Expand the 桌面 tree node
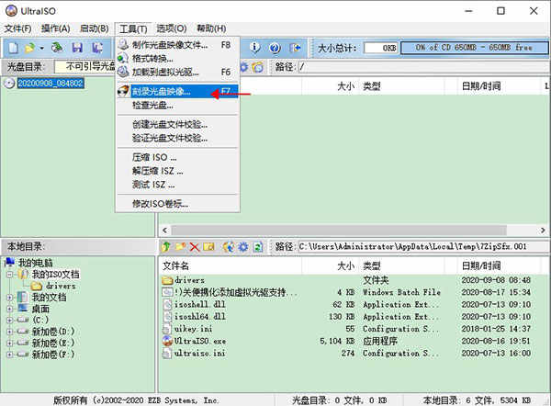The image size is (551, 406). pyautogui.click(x=10, y=309)
